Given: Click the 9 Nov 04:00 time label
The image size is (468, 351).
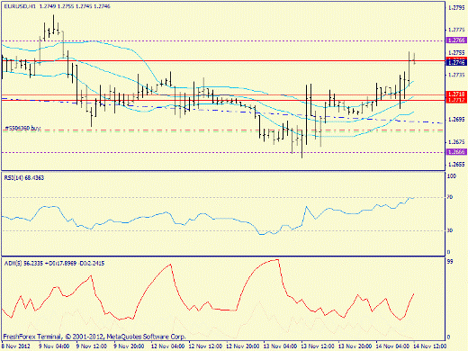Looking at the screenshot, I should [54, 346].
